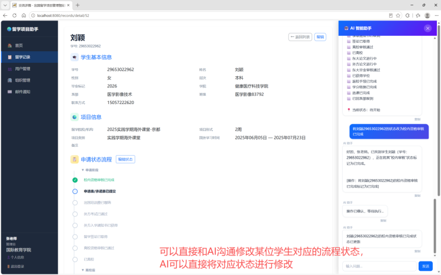This screenshot has height=275, width=441.
Task: Open a new browser tab
Action: pyautogui.click(x=78, y=5)
